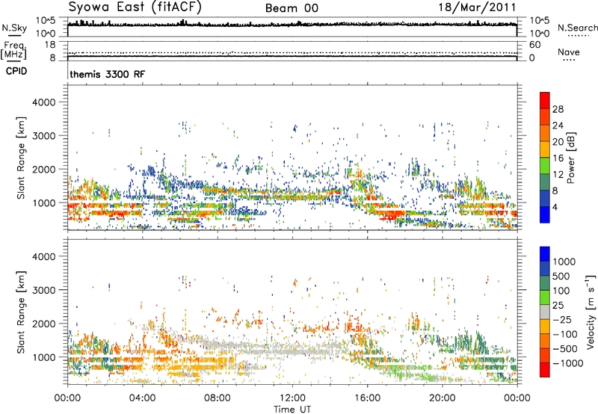The height and width of the screenshot is (414, 598).
Task: Click the '500' tick on Velocity colorbar
Action: [561, 276]
